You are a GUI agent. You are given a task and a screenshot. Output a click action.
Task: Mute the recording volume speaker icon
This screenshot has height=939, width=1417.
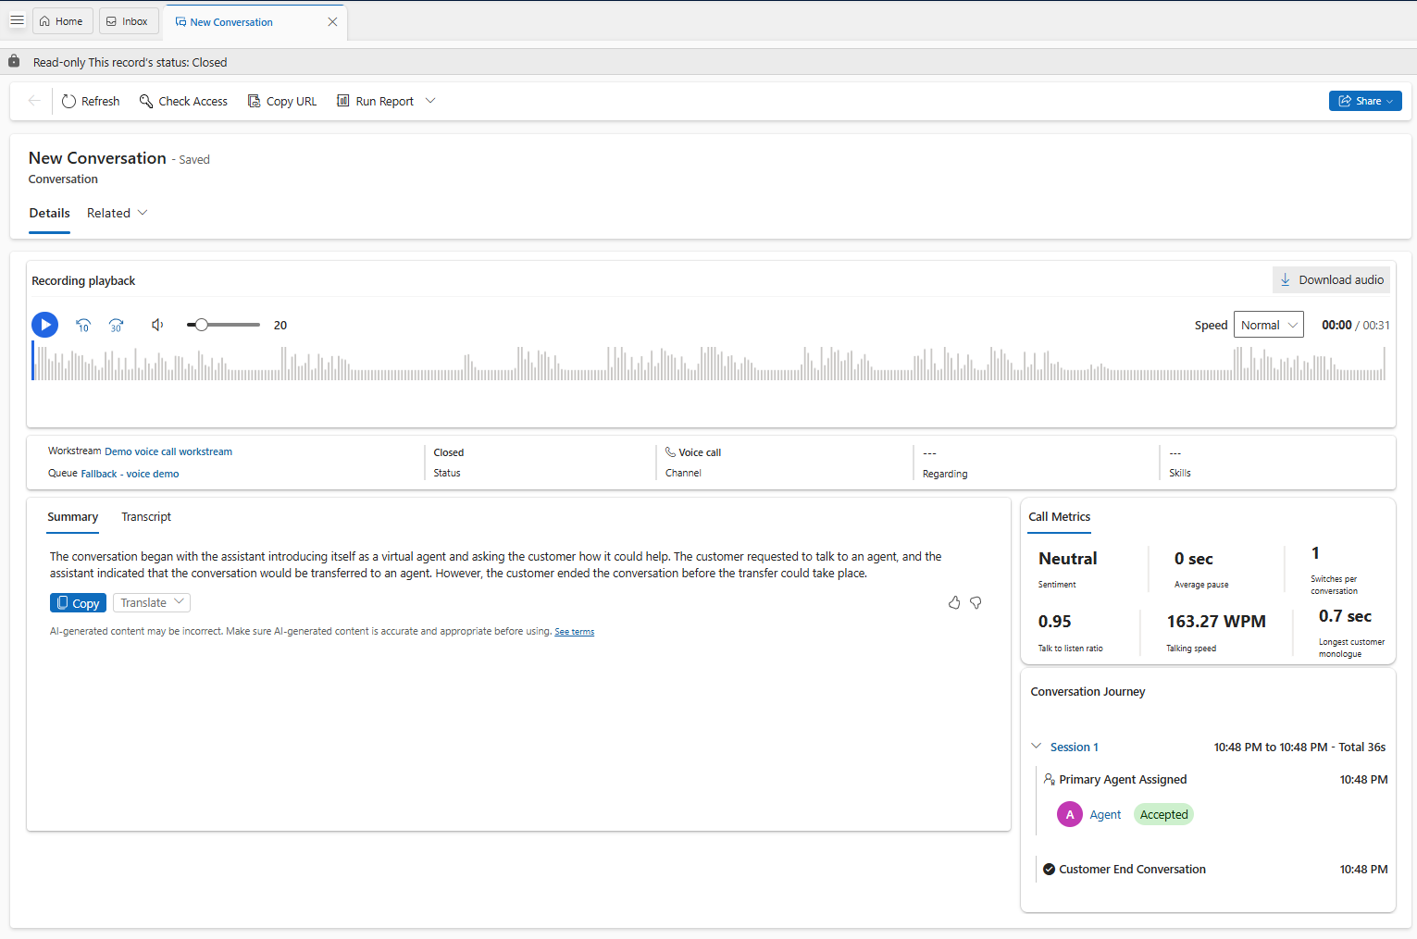pos(157,325)
